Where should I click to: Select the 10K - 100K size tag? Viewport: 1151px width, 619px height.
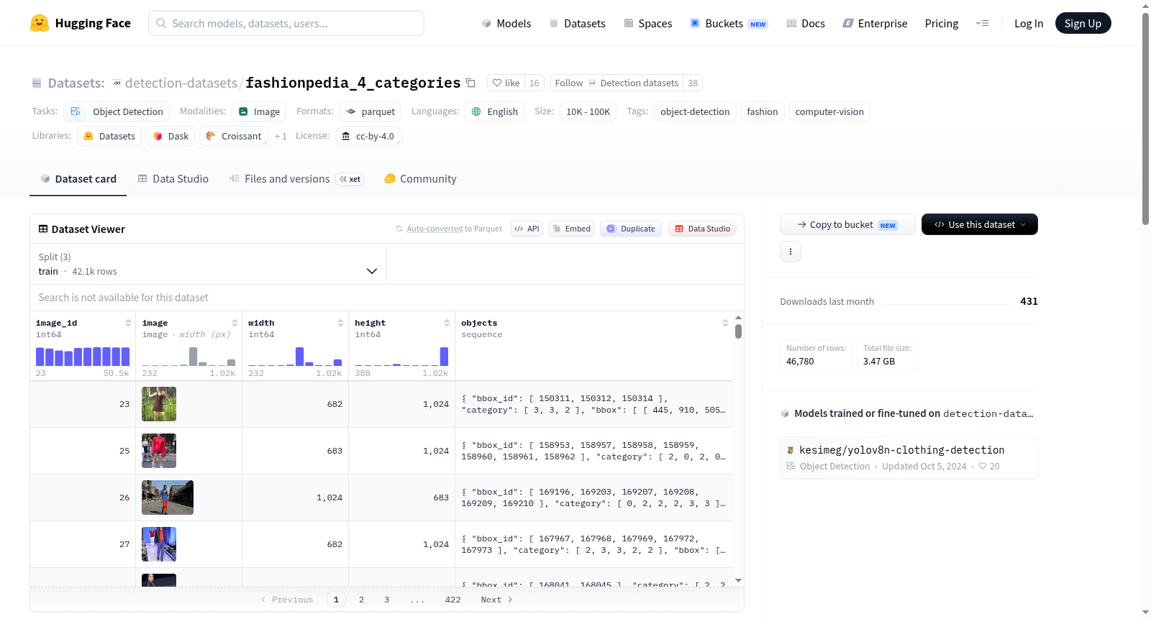pyautogui.click(x=588, y=111)
